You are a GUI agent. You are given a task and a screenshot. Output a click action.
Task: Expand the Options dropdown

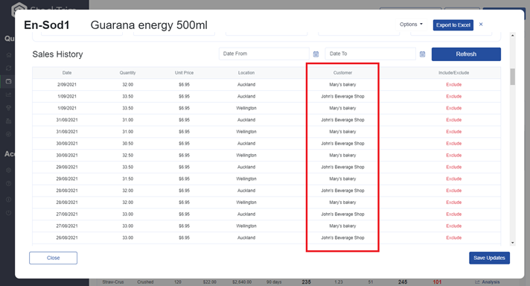(411, 25)
